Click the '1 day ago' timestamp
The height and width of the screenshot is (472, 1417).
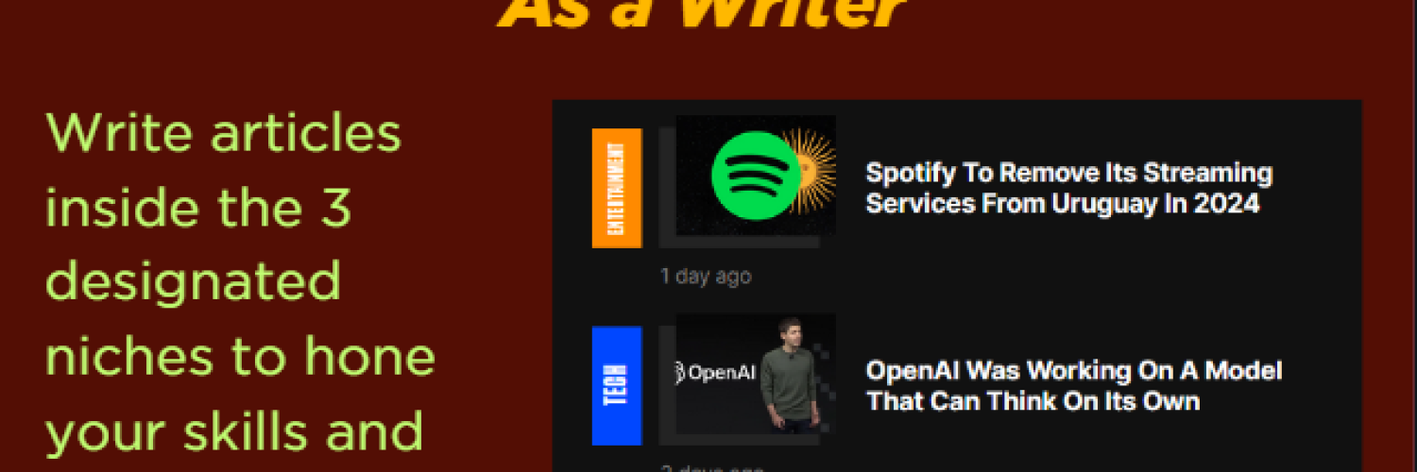tap(706, 276)
